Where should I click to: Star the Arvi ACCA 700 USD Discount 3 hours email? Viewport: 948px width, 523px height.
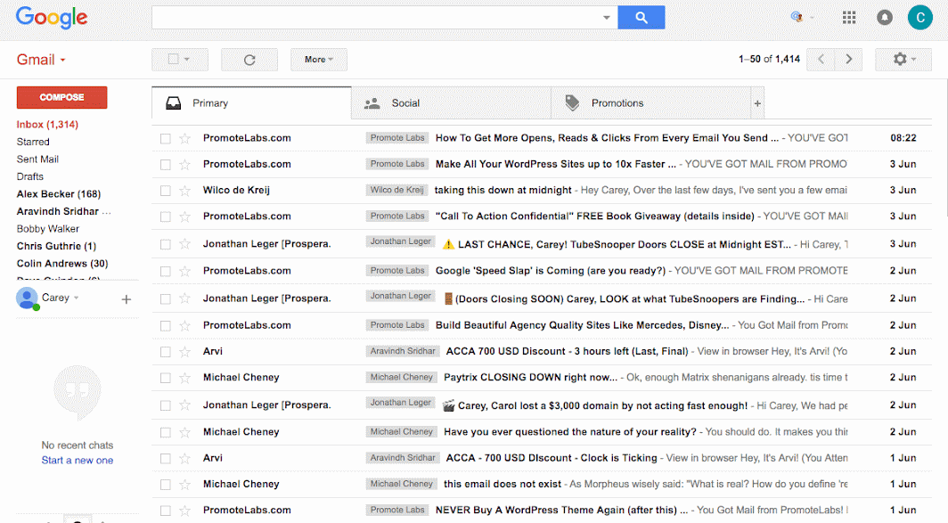tap(185, 352)
